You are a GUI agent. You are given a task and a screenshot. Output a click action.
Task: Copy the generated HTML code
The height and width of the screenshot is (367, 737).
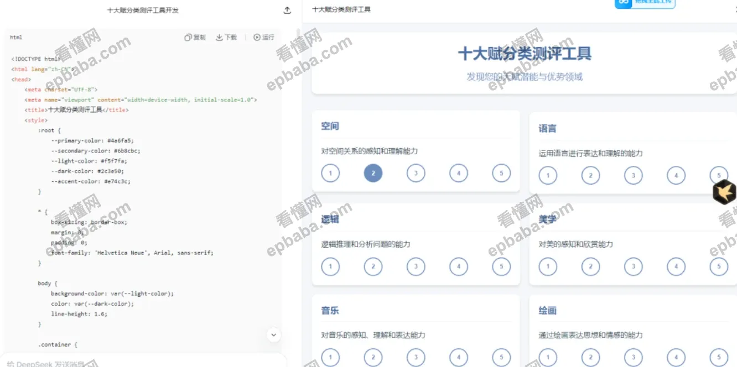[x=196, y=37]
